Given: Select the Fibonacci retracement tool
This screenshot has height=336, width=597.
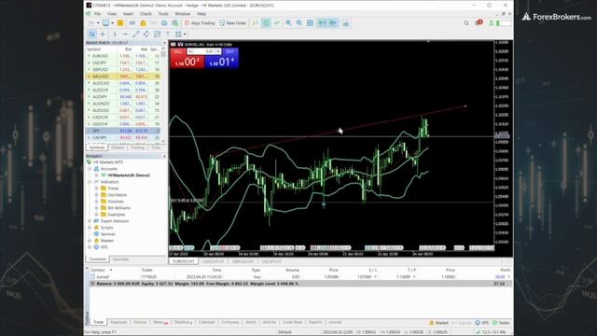Looking at the screenshot, I should [x=157, y=35].
